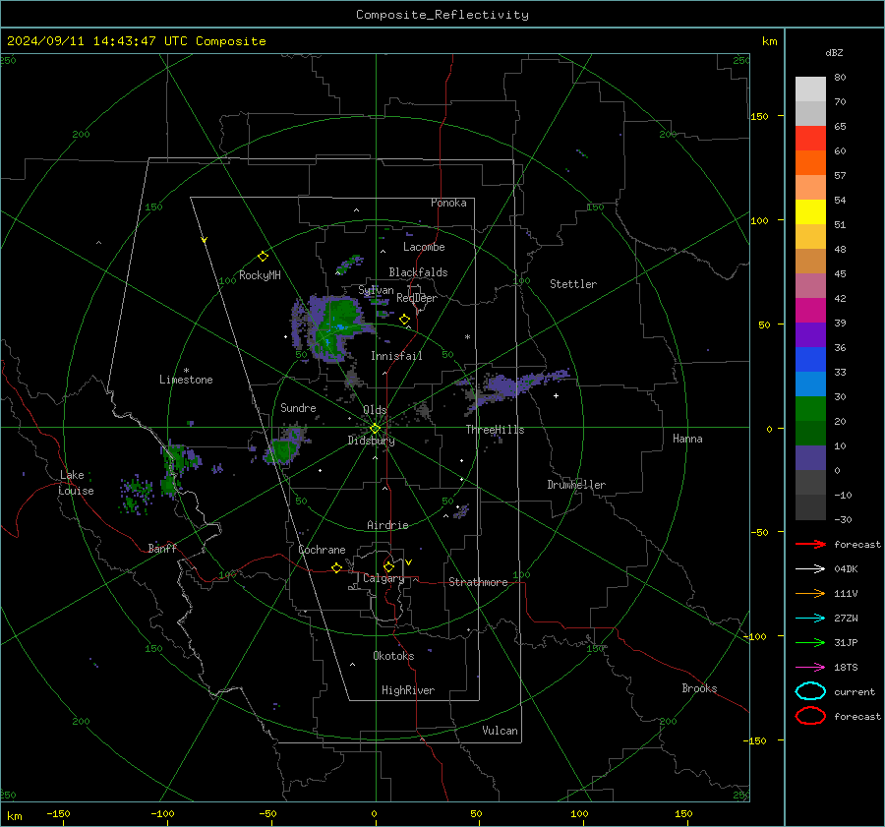885x827 pixels.
Task: Click the Limestone location label
Action: click(x=186, y=380)
